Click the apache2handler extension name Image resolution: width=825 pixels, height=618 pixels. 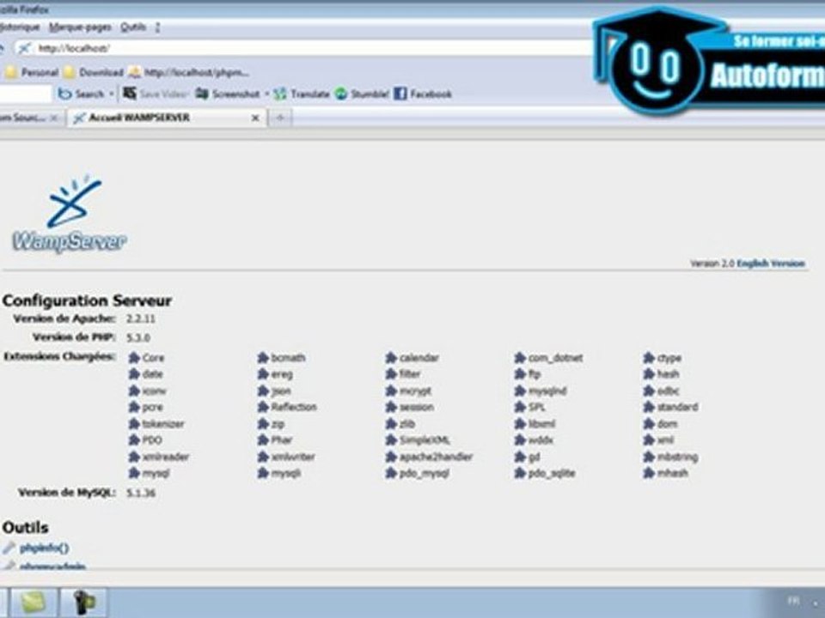[x=437, y=457]
